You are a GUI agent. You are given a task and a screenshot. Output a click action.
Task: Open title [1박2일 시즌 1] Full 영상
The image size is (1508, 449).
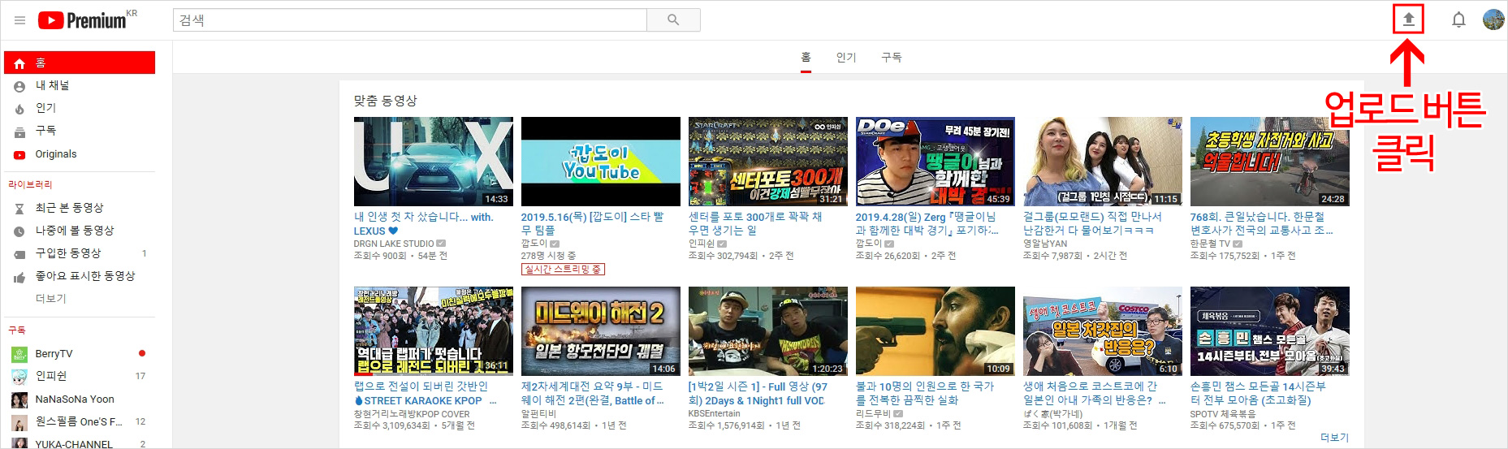pos(758,394)
